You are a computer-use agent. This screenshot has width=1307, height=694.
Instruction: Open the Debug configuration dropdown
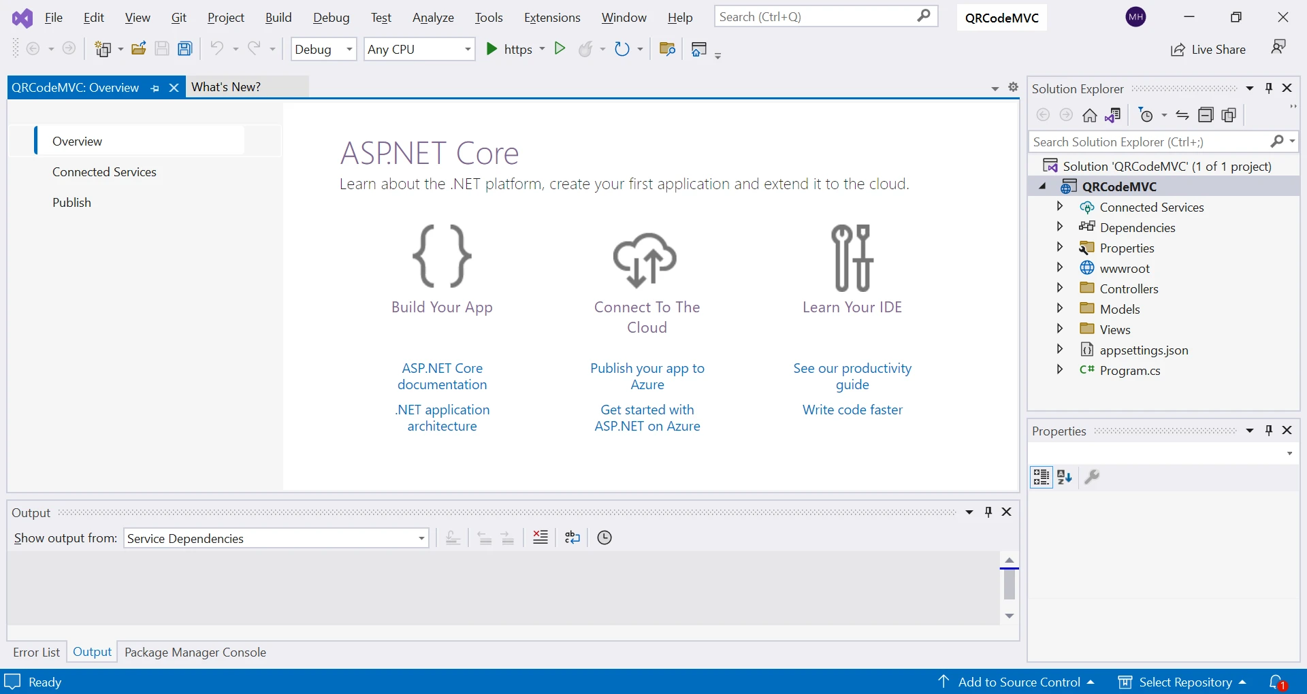323,50
